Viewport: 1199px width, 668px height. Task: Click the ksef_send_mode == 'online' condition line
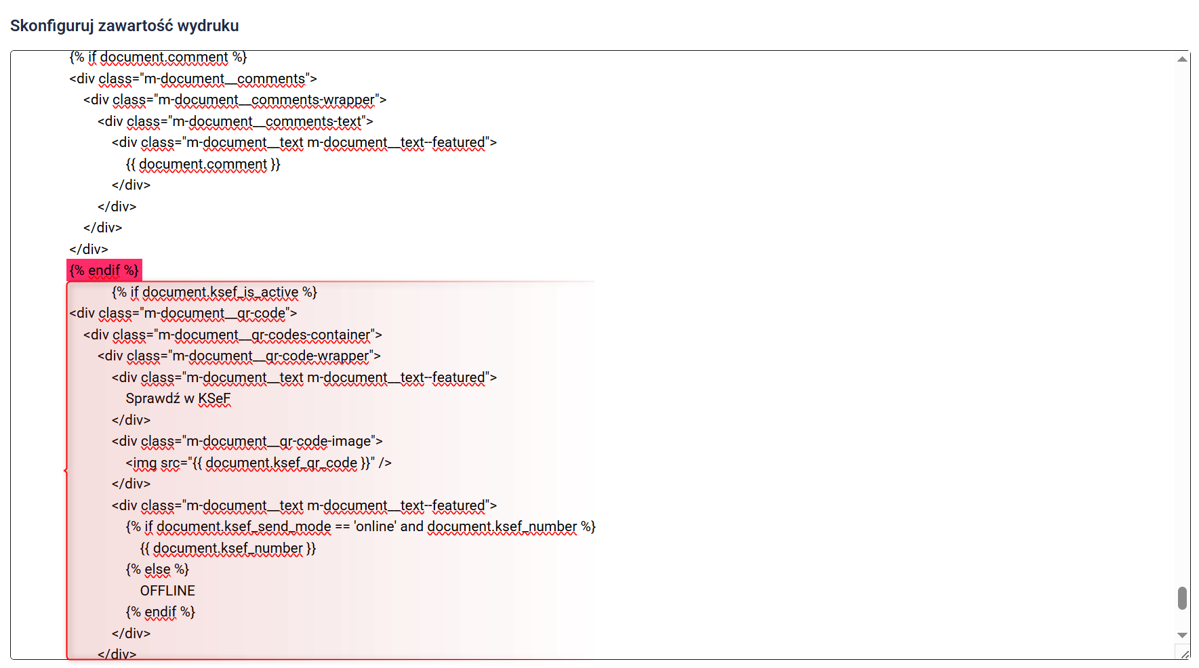(360, 526)
